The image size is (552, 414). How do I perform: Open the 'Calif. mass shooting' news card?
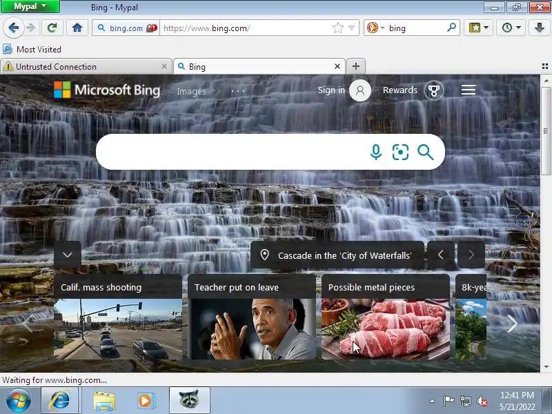tap(118, 317)
